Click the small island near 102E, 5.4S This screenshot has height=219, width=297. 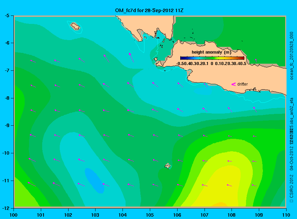(x=75, y=26)
